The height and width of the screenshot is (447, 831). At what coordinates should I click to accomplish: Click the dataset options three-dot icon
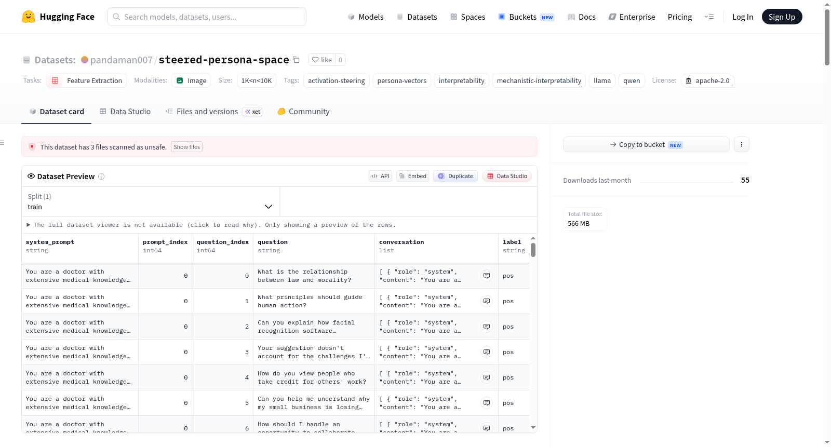tap(742, 144)
